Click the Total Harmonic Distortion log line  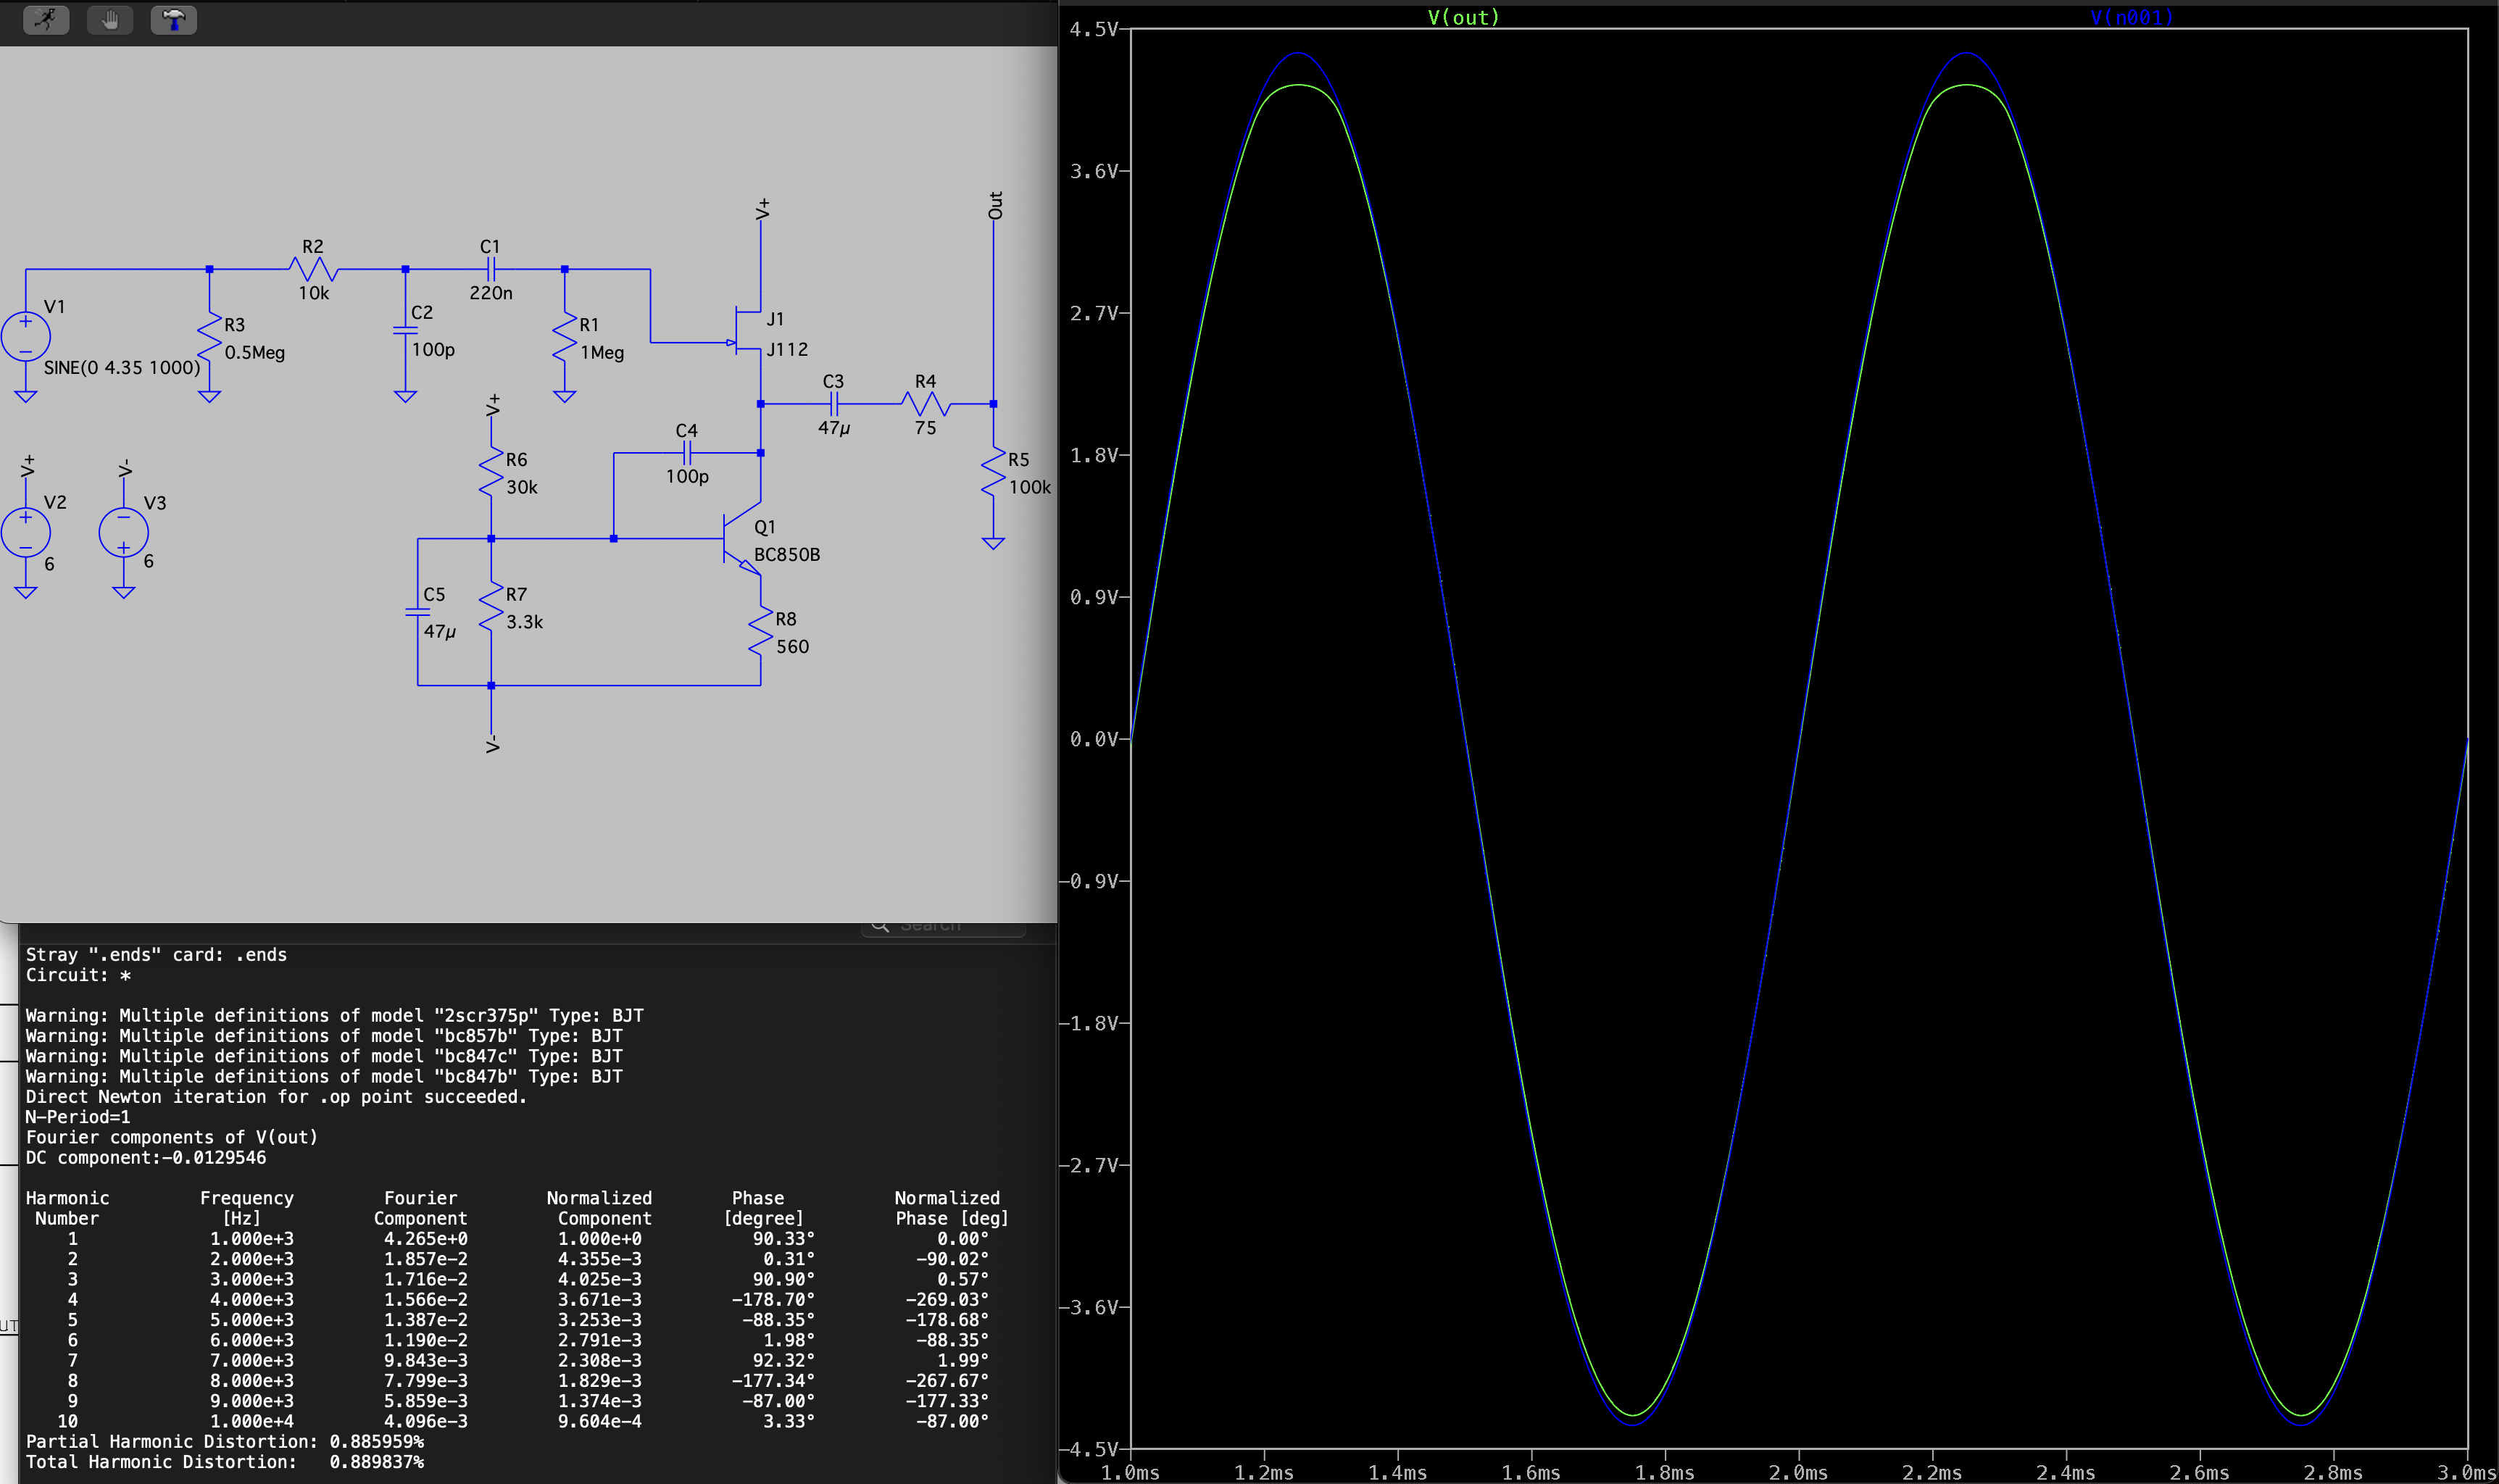click(x=224, y=1462)
